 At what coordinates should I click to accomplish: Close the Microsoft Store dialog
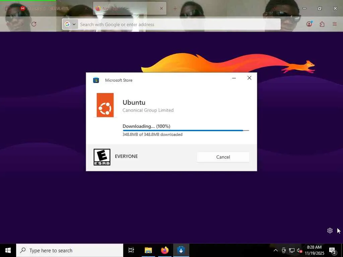point(249,78)
